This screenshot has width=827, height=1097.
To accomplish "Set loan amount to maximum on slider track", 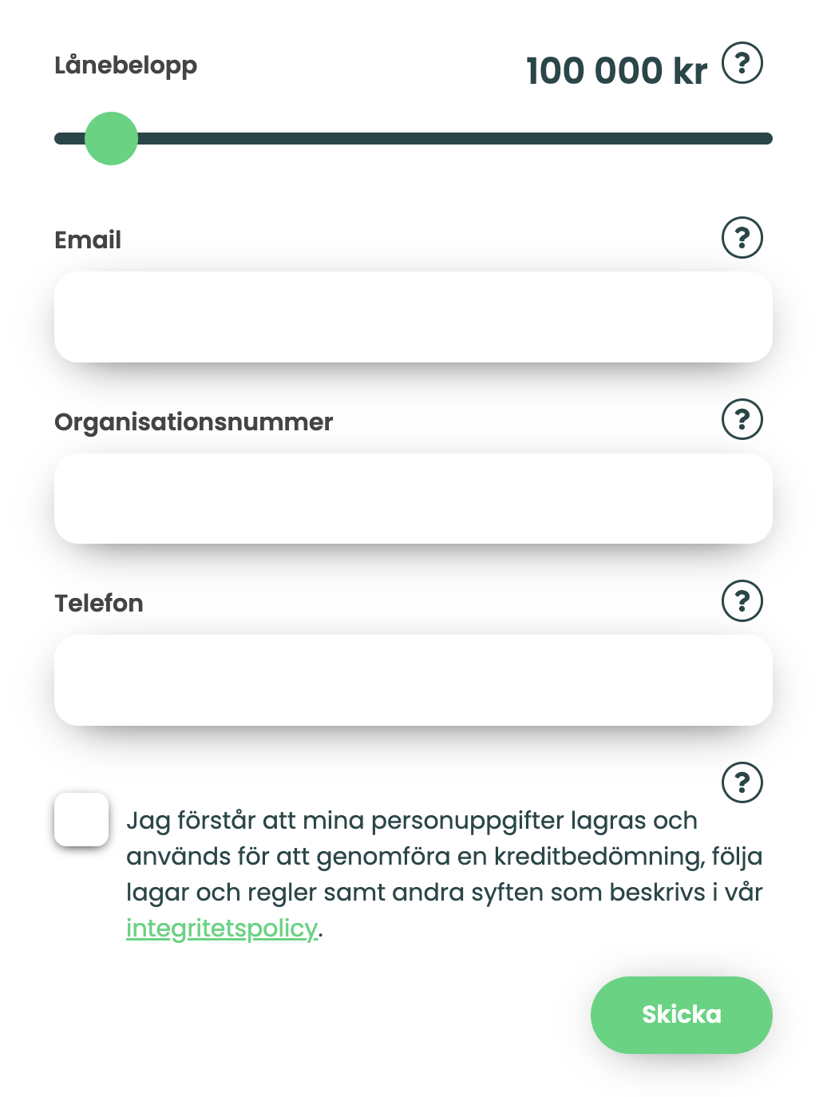I will [x=766, y=139].
